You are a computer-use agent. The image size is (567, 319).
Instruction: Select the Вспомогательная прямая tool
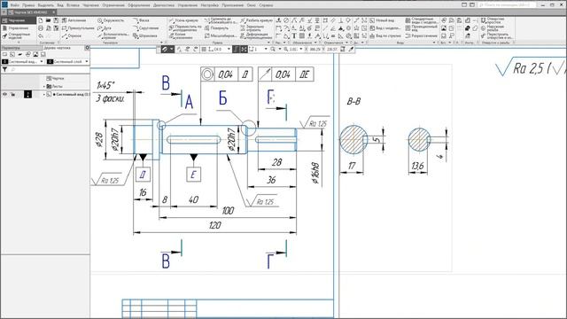click(113, 35)
